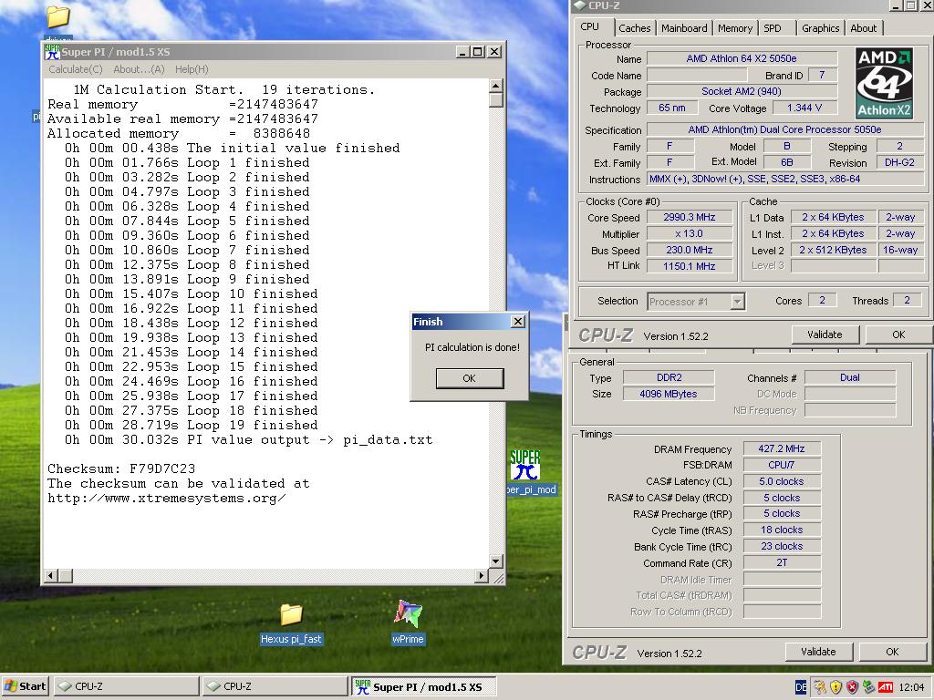The image size is (934, 700).
Task: Click Super PI horizontal scrollbar left arrow
Action: pyautogui.click(x=51, y=576)
